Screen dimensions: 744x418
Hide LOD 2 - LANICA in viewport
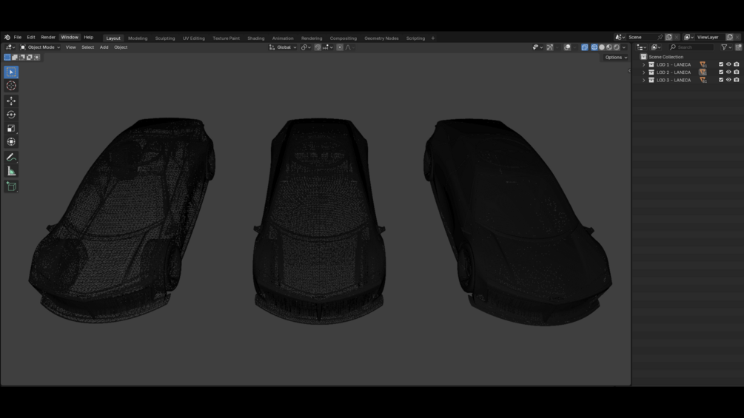pos(728,72)
